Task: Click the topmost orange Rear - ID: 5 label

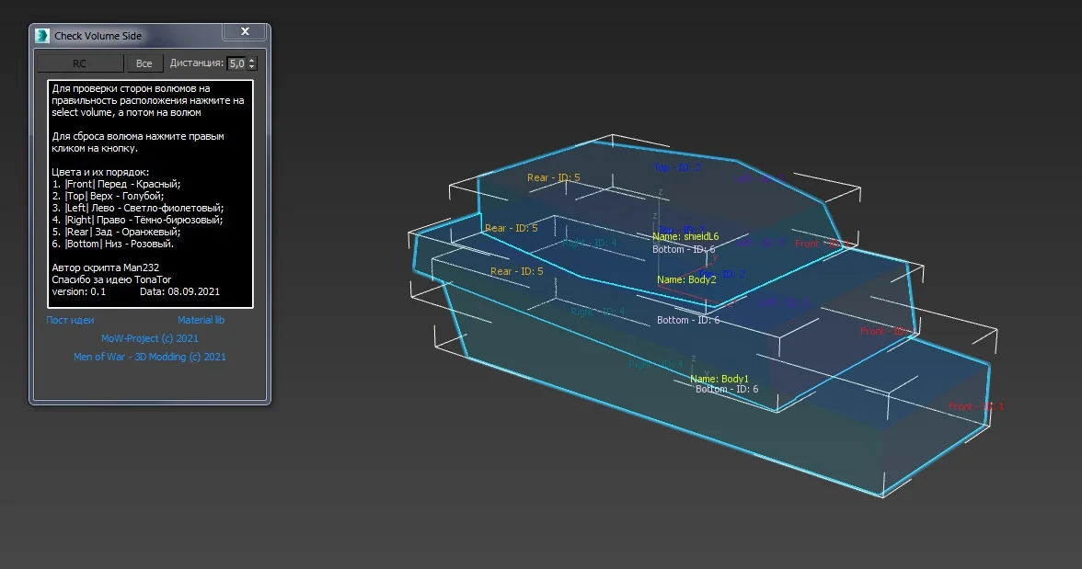Action: pyautogui.click(x=553, y=177)
